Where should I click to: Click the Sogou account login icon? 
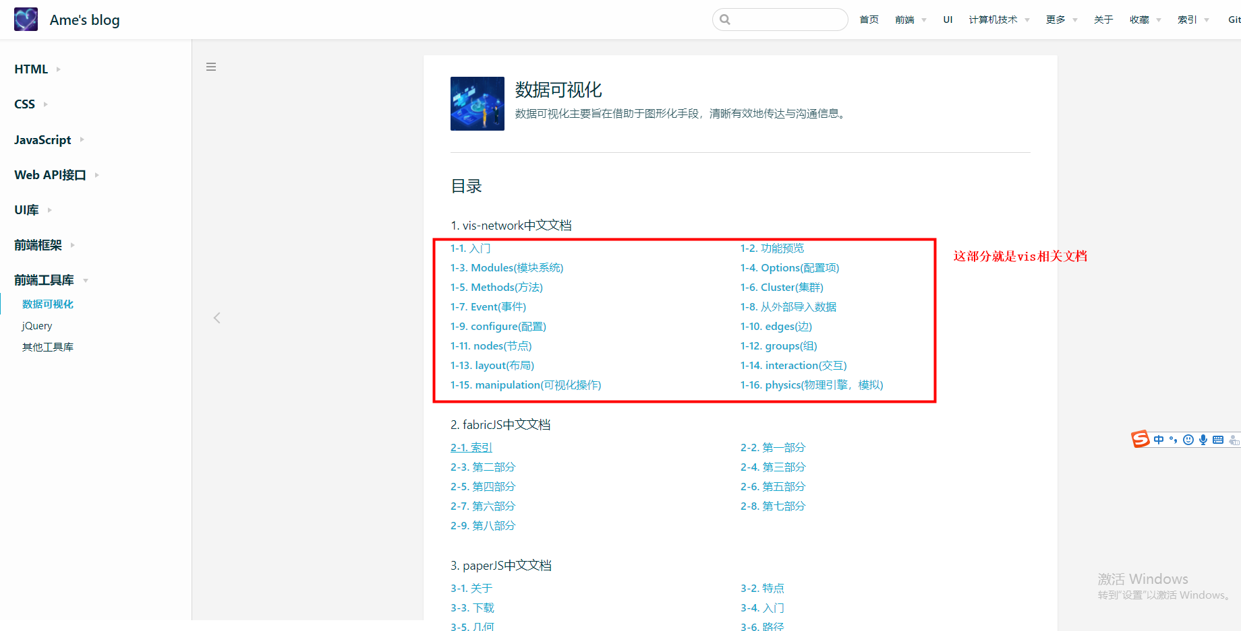click(1235, 439)
